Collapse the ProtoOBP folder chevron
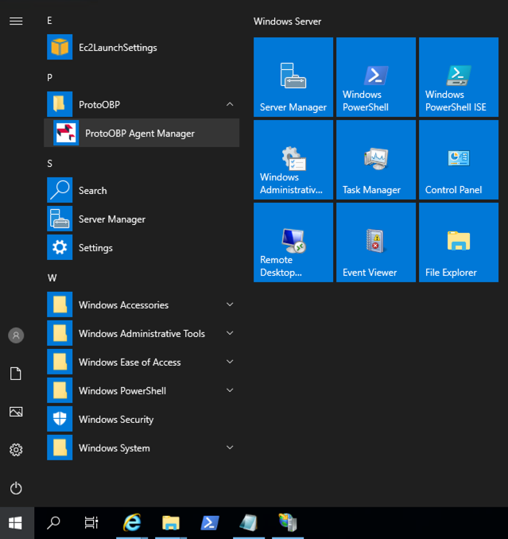Image resolution: width=508 pixels, height=539 pixels. (230, 104)
